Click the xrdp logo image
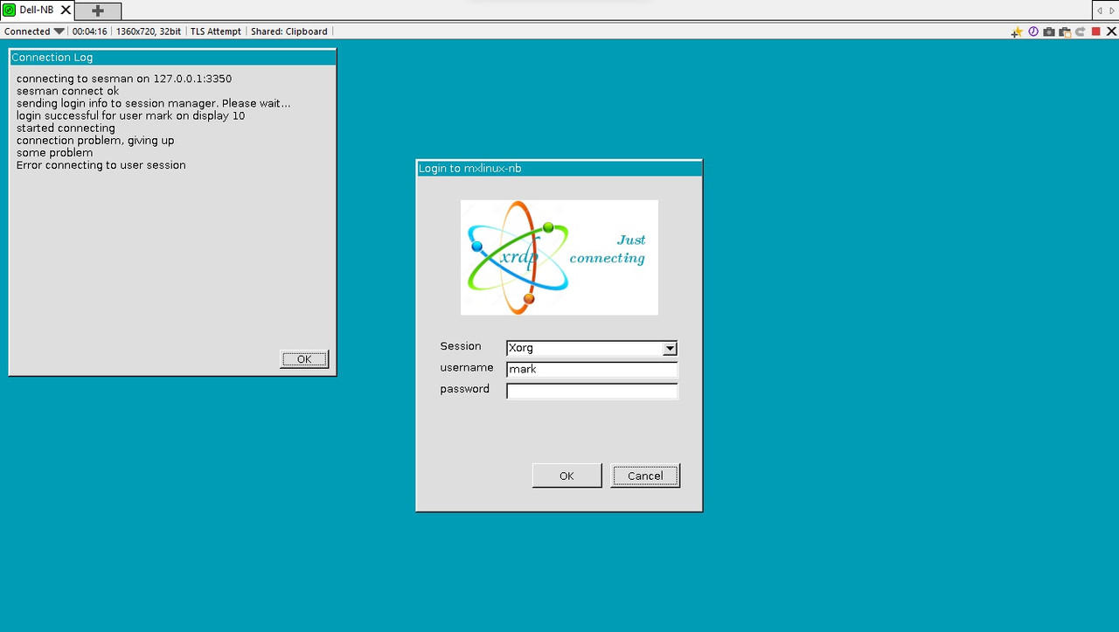 [x=559, y=257]
